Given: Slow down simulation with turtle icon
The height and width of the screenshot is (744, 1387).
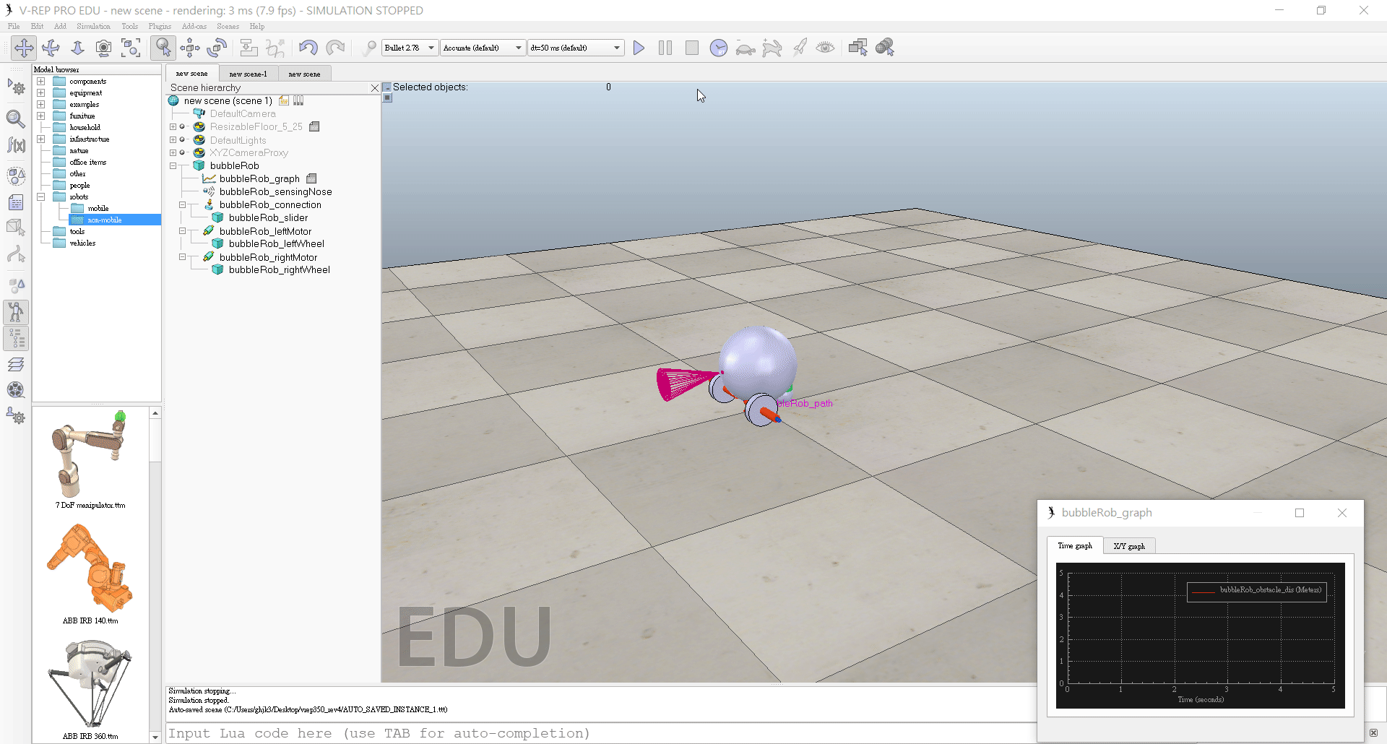Looking at the screenshot, I should pos(746,48).
